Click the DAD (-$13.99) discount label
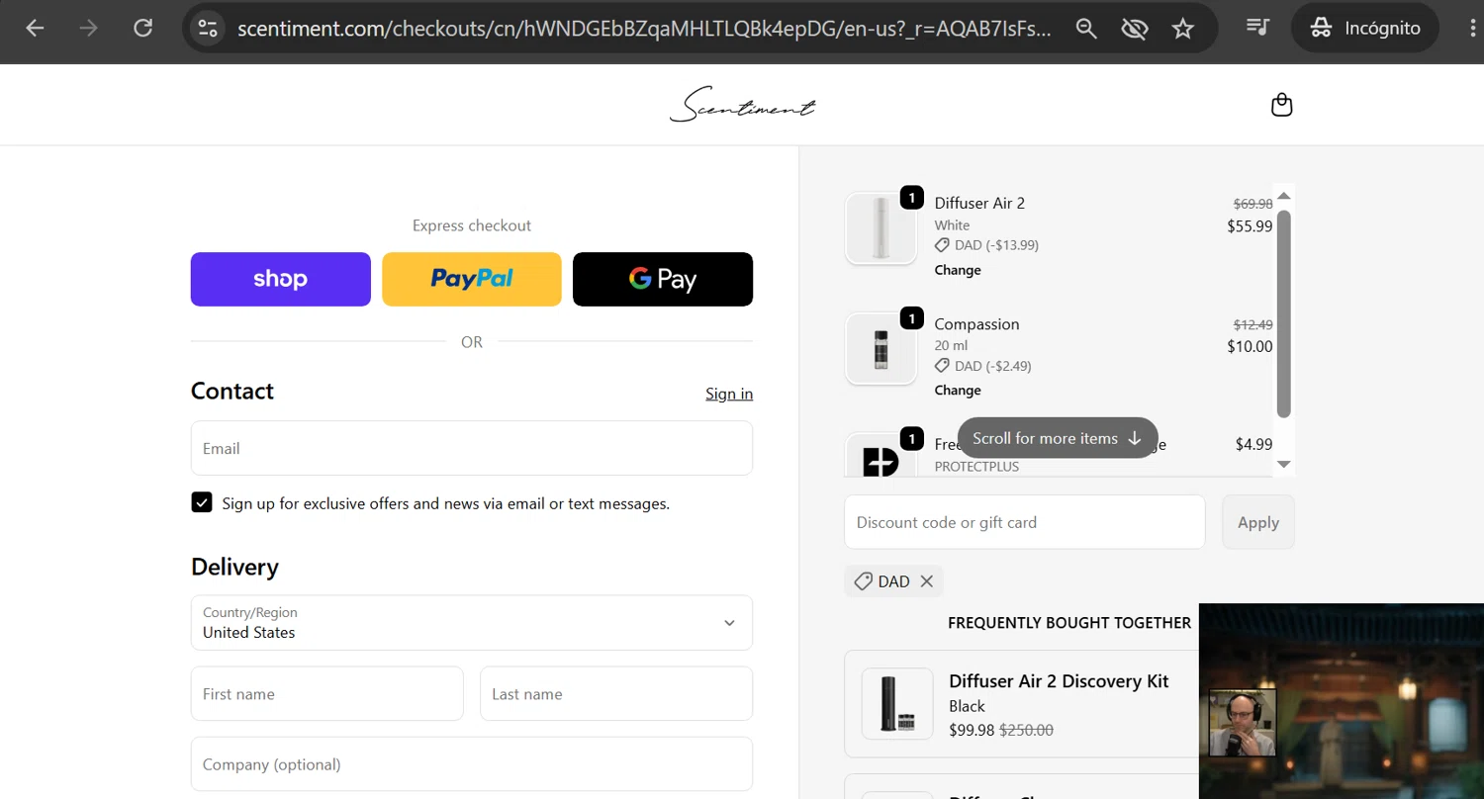The image size is (1484, 799). (996, 245)
